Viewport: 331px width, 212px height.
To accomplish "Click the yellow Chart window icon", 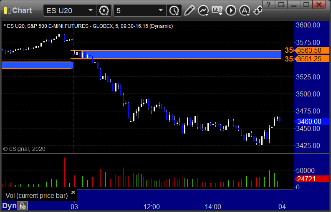I will tap(7, 10).
